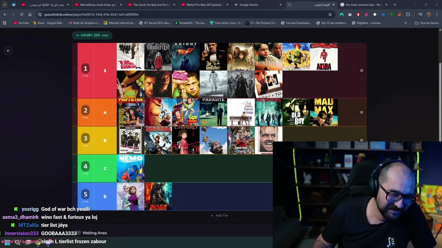Select the Mad Max poster
Viewport: 442px width, 248px height.
324,112
